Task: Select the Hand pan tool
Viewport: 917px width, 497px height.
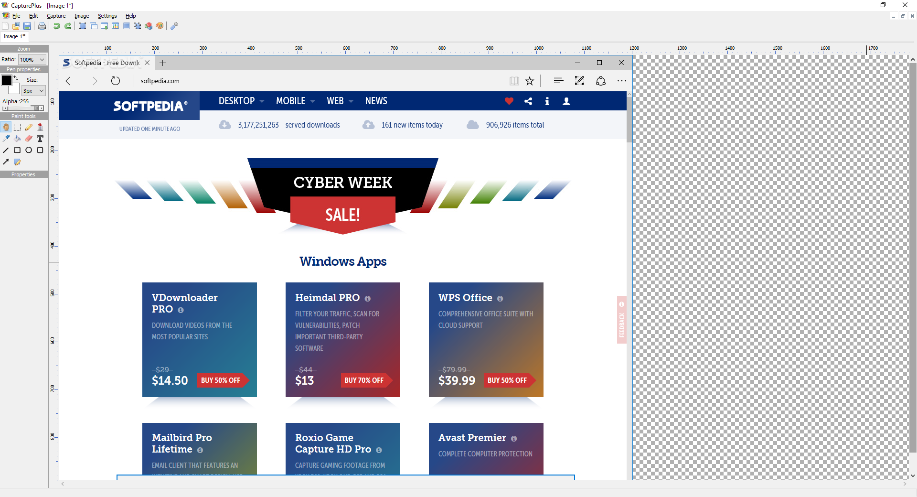Action: point(6,127)
